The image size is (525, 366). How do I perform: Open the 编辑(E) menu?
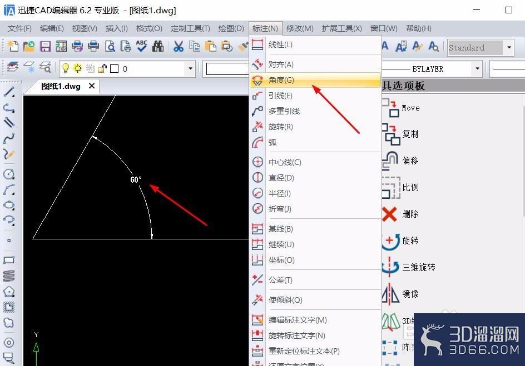click(x=52, y=28)
